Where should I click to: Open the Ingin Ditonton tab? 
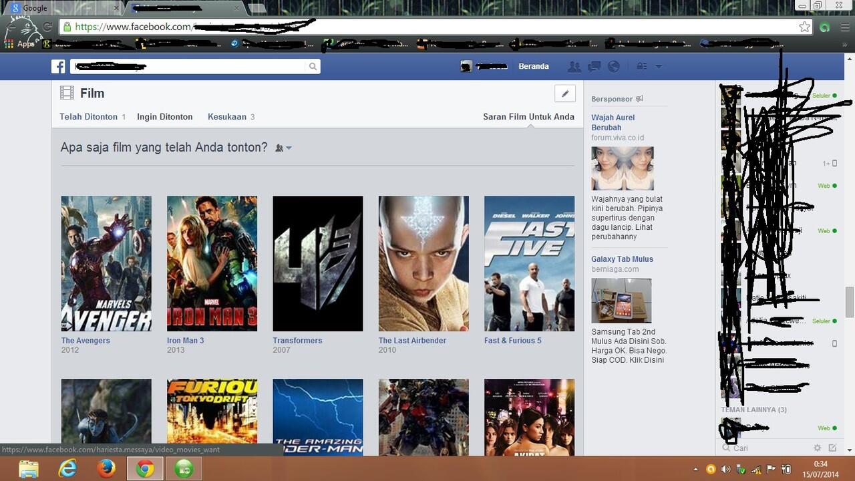tap(164, 116)
